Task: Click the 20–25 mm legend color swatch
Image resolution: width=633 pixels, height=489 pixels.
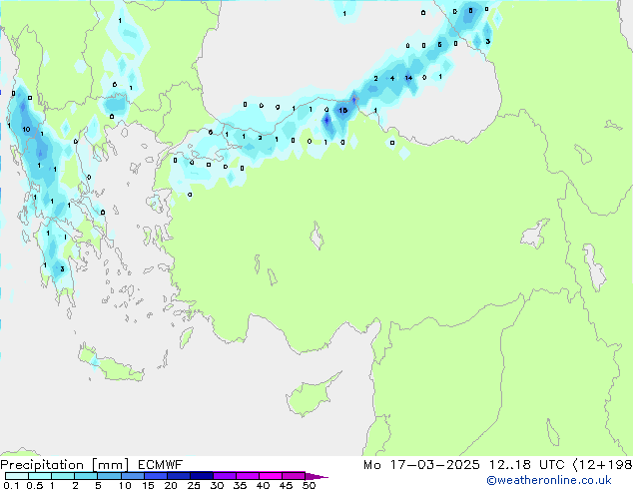Action: click(179, 476)
